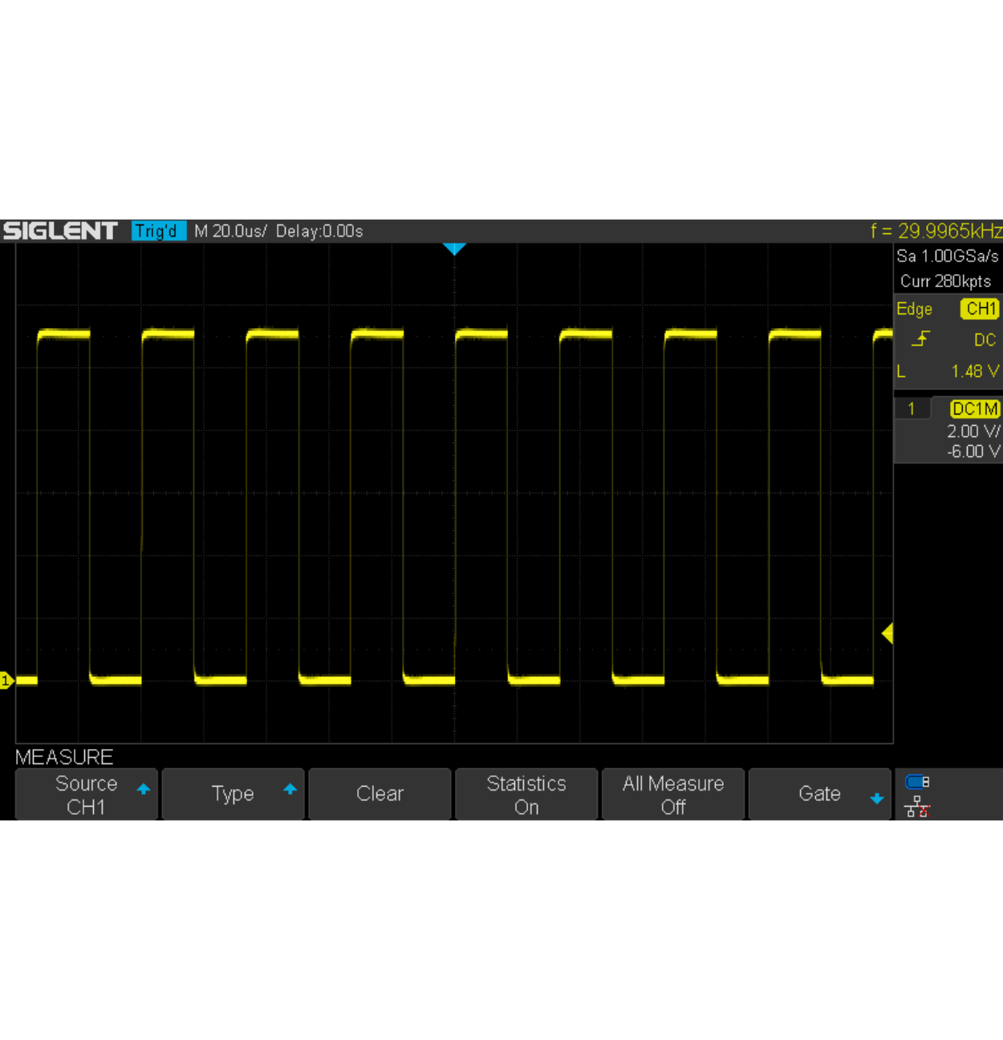
Task: Click the rising edge slope icon
Action: 920,339
